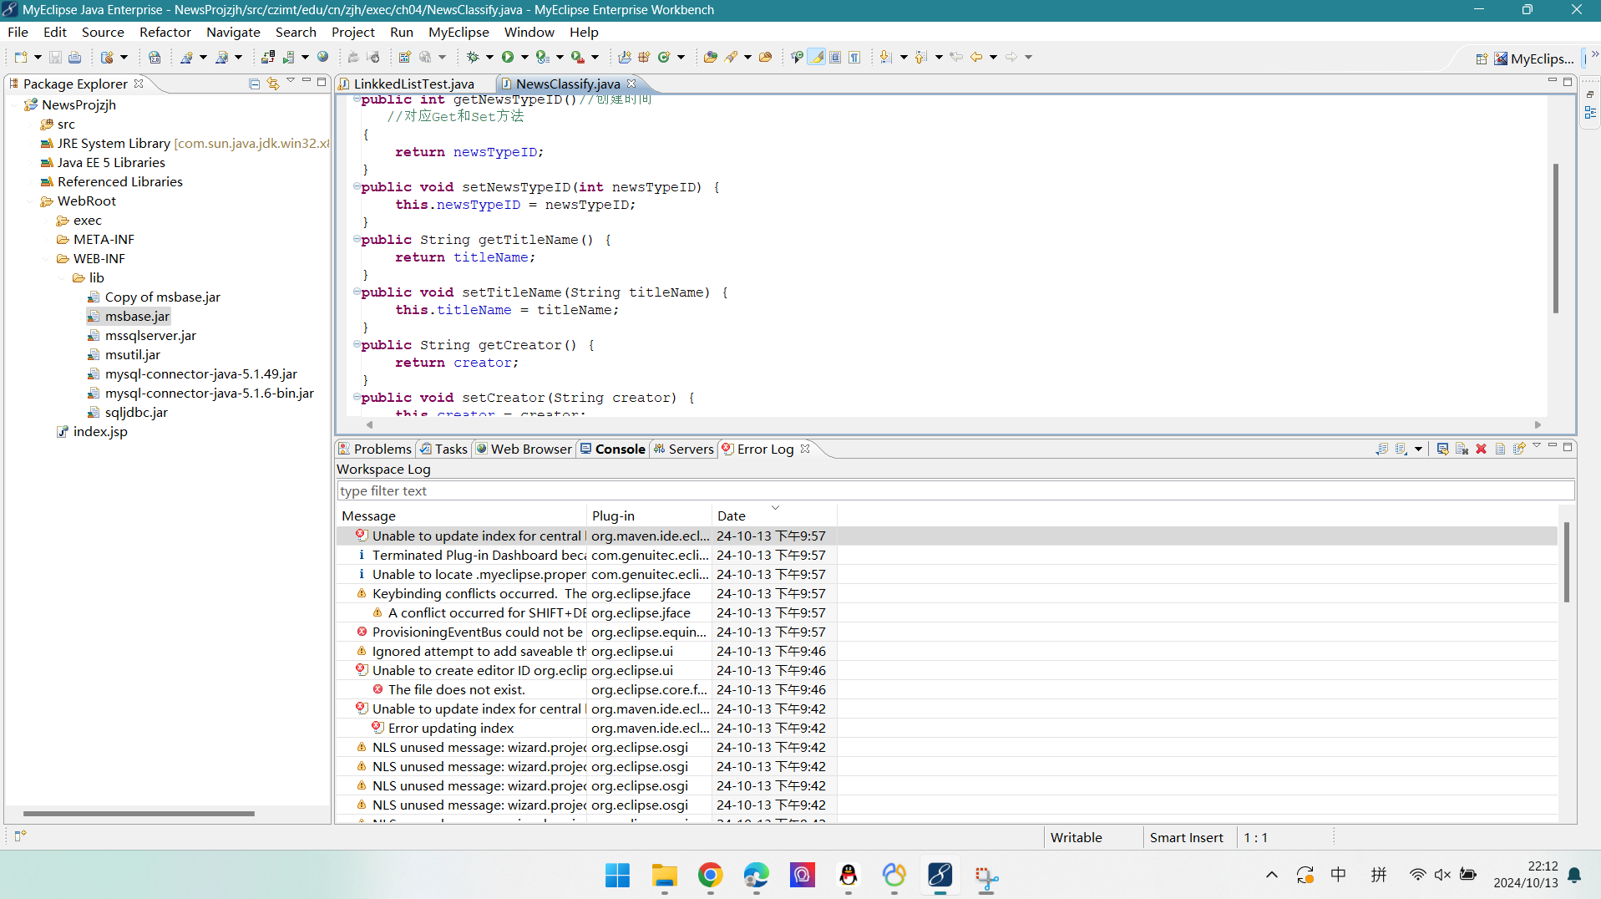Click the Run button in the toolbar

coord(507,57)
